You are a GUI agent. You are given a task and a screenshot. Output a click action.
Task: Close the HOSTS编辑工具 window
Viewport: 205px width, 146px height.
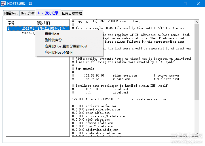198,4
